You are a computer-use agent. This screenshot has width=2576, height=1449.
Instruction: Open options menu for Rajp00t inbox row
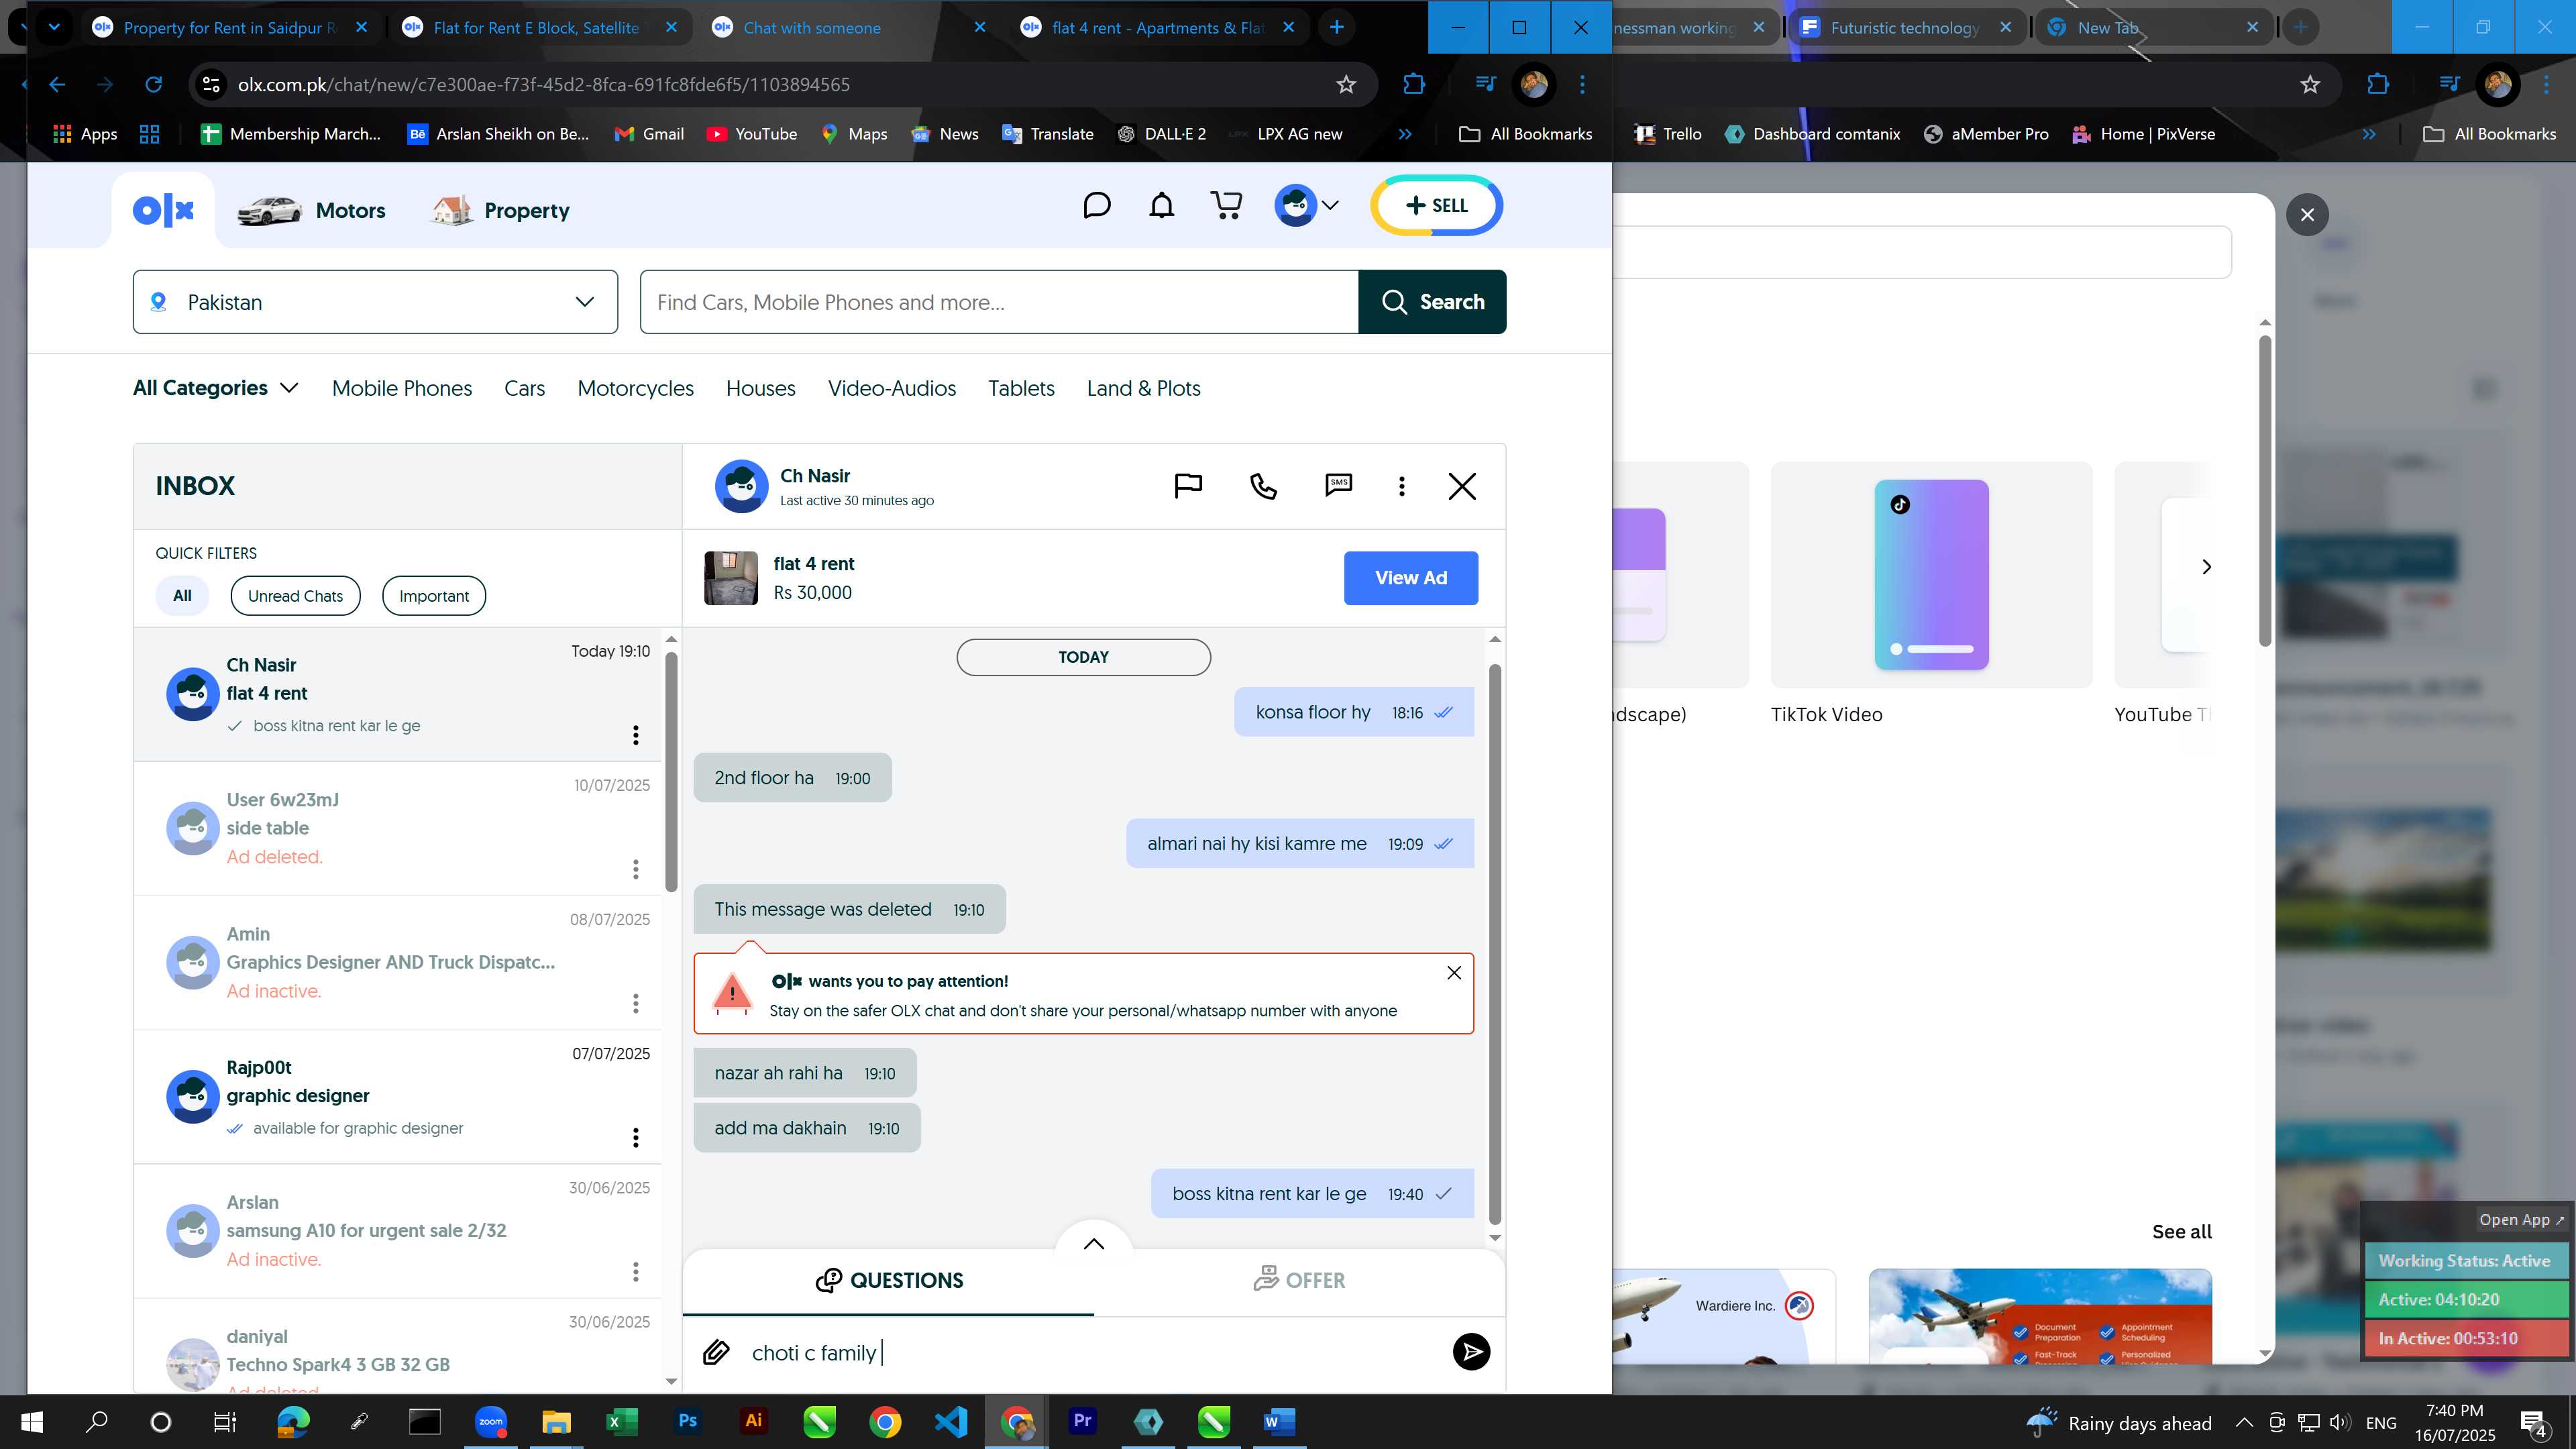click(636, 1137)
